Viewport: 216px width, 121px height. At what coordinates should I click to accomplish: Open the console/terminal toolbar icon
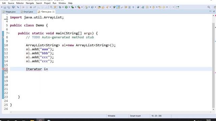point(13,7)
